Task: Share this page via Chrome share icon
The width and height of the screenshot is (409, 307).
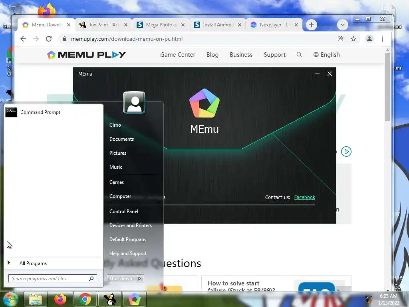Action: [340, 39]
